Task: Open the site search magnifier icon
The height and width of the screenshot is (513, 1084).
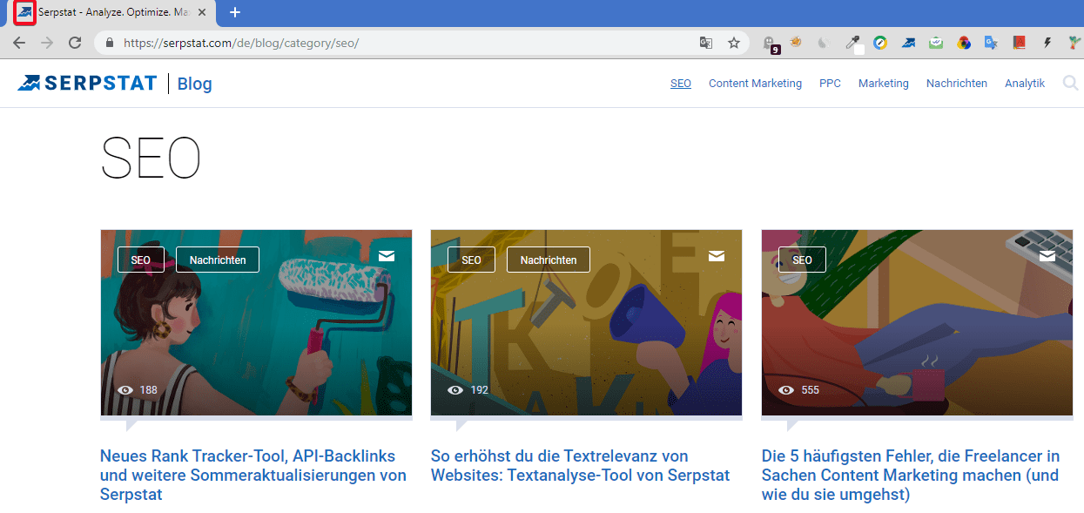Action: point(1070,84)
